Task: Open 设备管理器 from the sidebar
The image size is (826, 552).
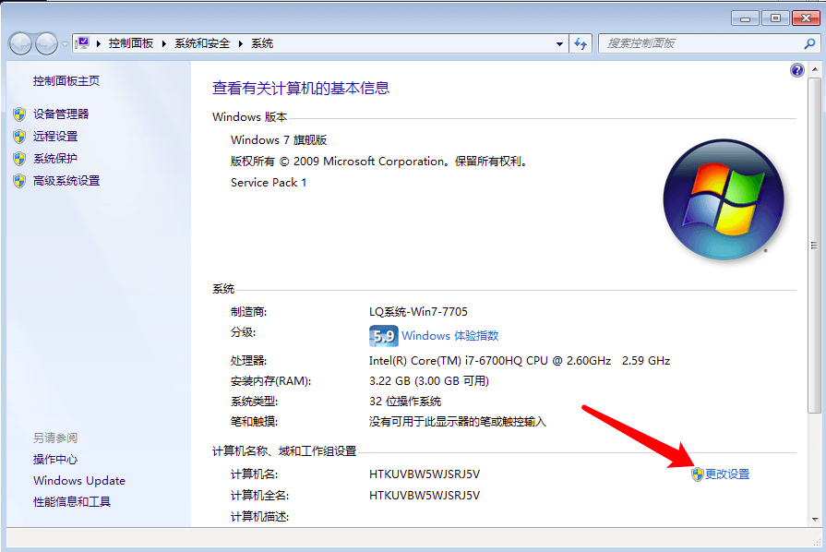Action: tap(61, 114)
